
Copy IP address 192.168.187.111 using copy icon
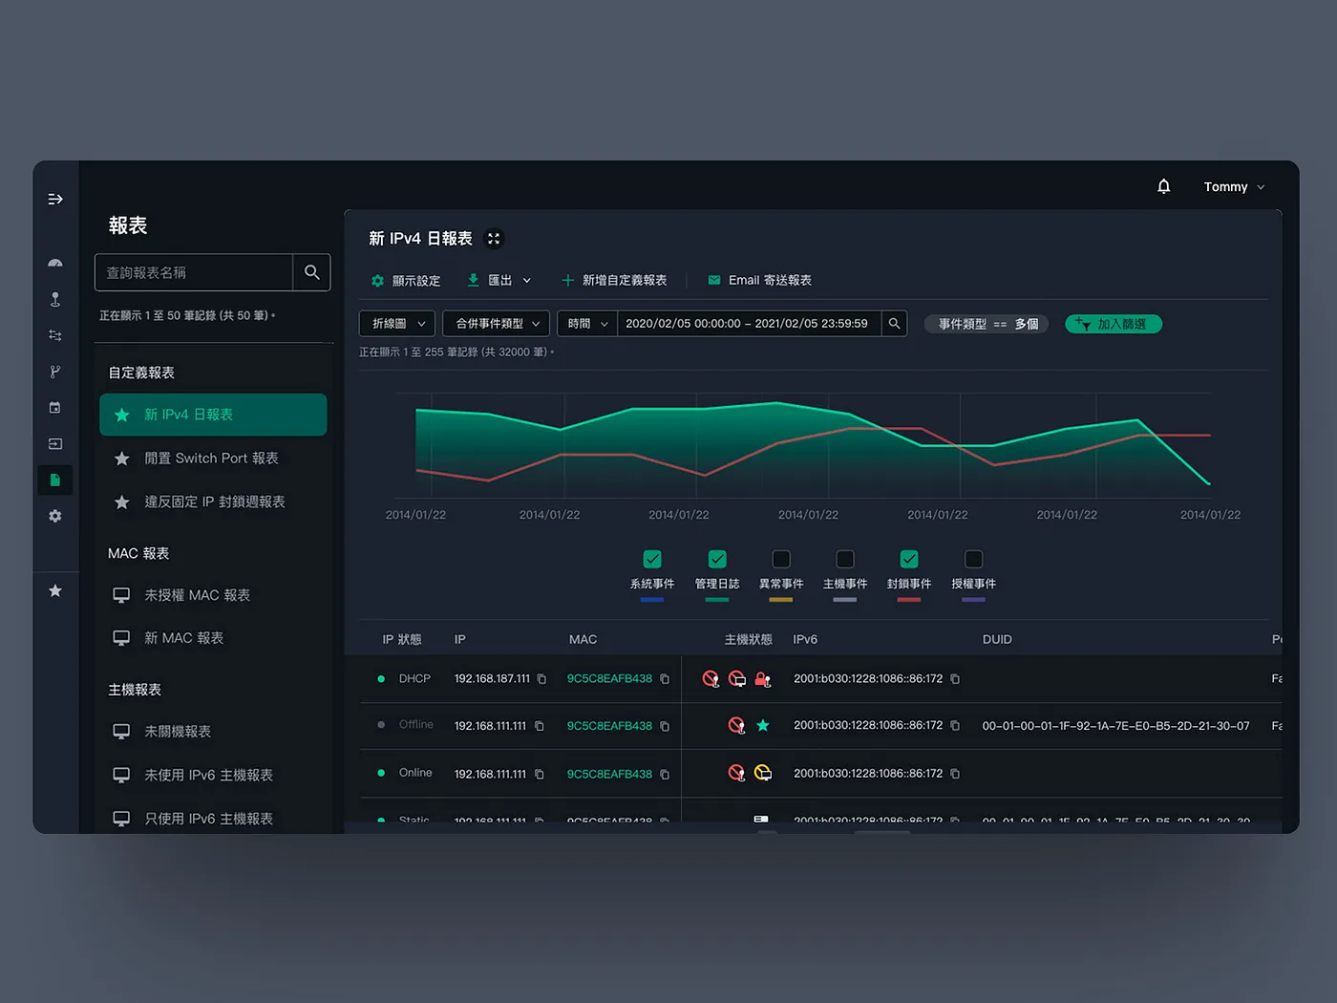pos(541,679)
